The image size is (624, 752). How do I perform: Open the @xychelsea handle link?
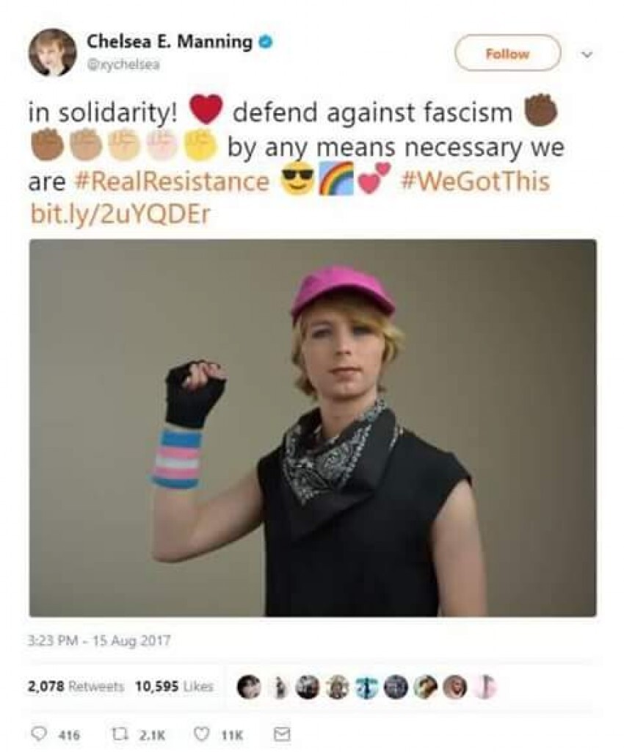(x=123, y=65)
